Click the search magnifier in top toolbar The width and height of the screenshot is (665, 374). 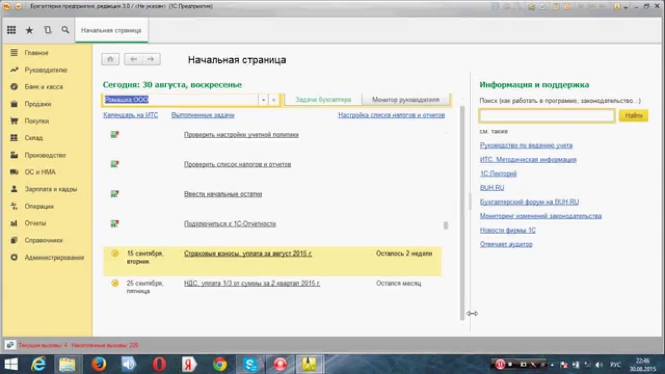coord(65,30)
